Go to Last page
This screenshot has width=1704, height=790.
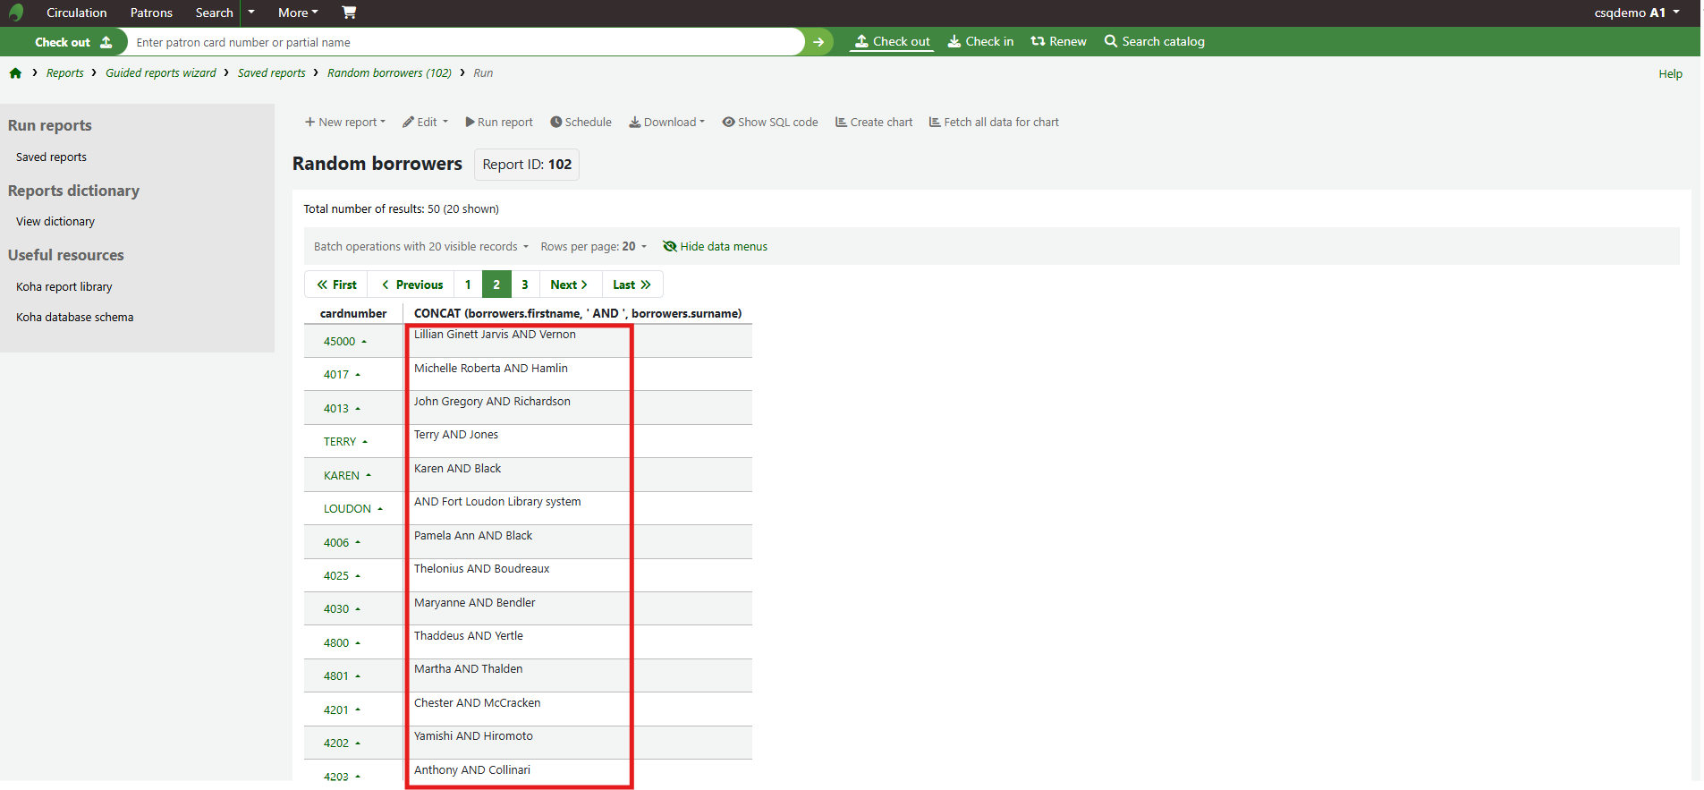[x=632, y=285]
